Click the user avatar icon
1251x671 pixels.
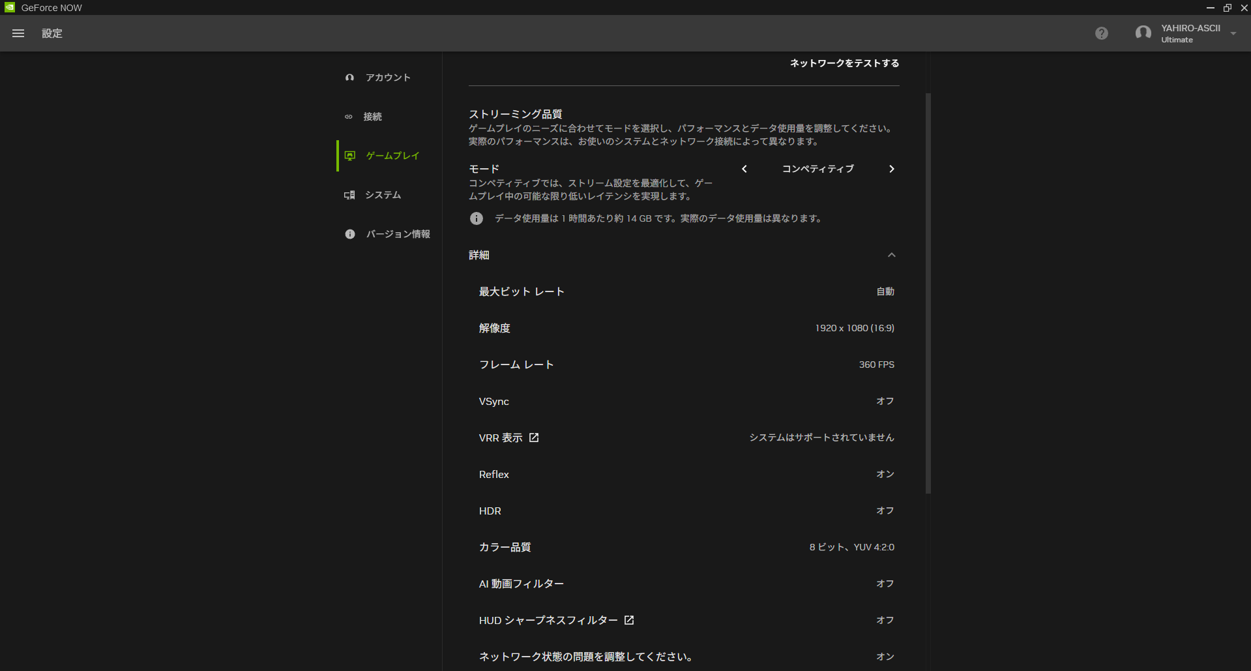tap(1143, 33)
